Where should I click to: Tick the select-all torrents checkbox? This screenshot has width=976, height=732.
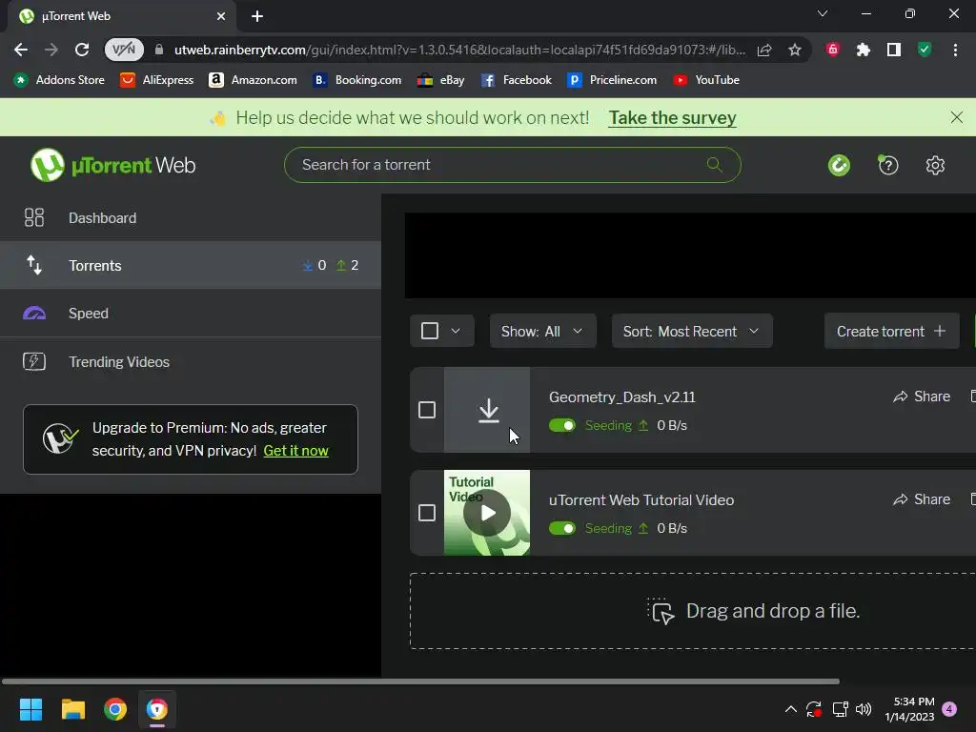tap(430, 331)
